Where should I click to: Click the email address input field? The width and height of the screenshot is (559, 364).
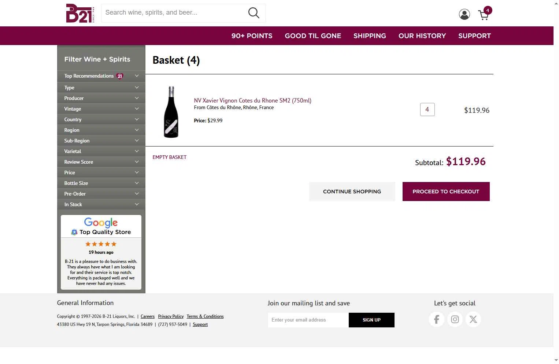click(x=308, y=320)
